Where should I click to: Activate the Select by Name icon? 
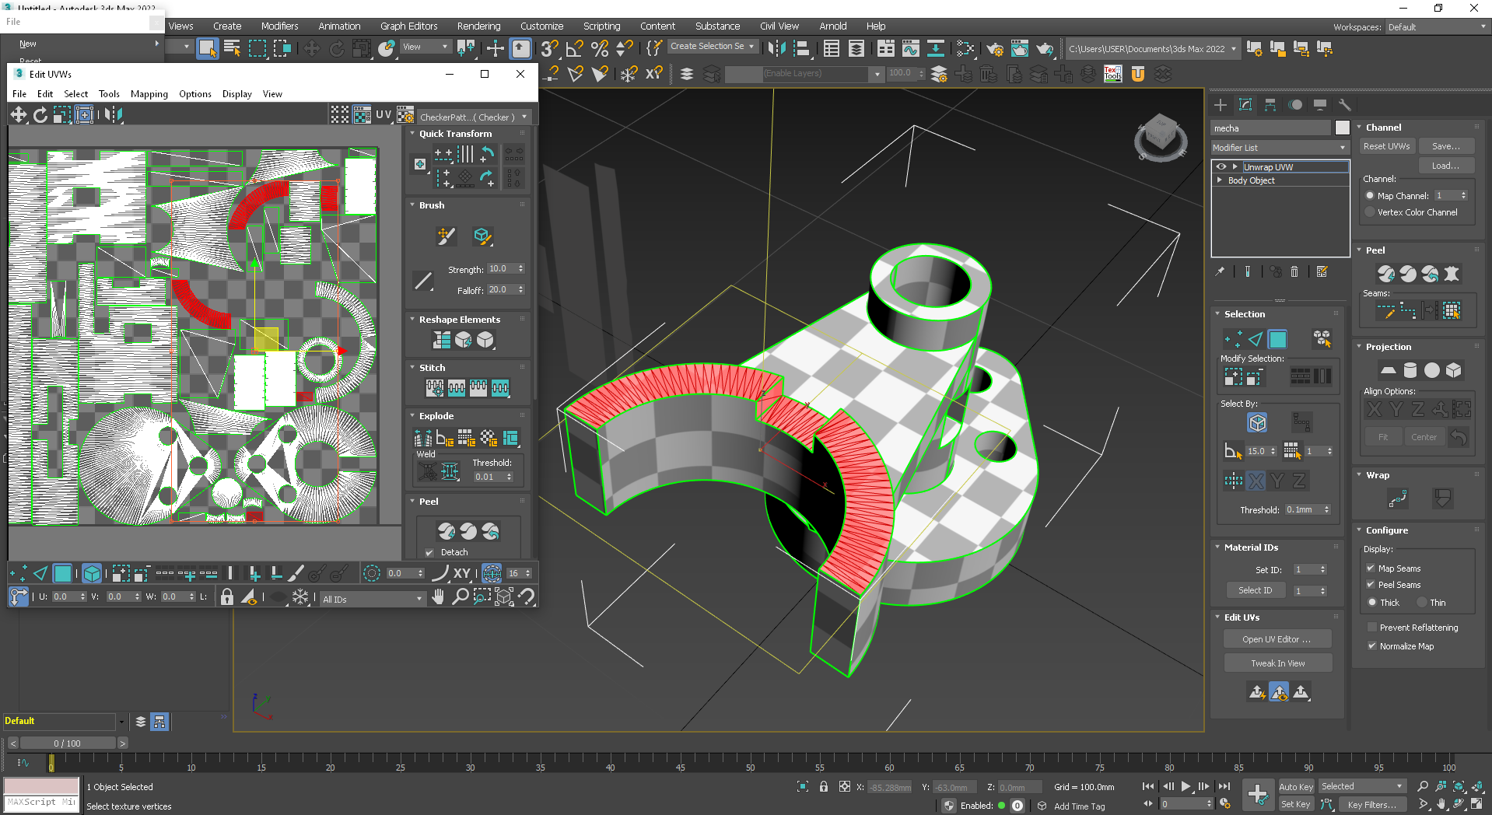232,48
